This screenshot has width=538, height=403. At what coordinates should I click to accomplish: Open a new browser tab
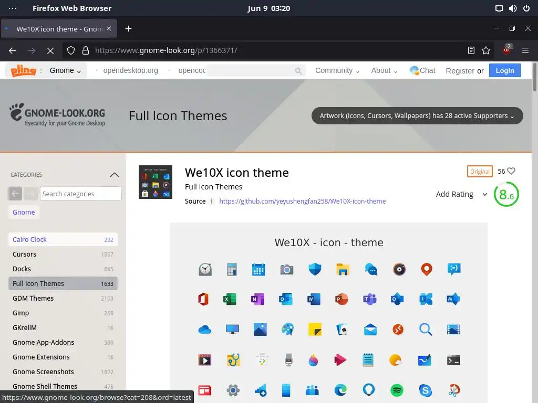128,29
